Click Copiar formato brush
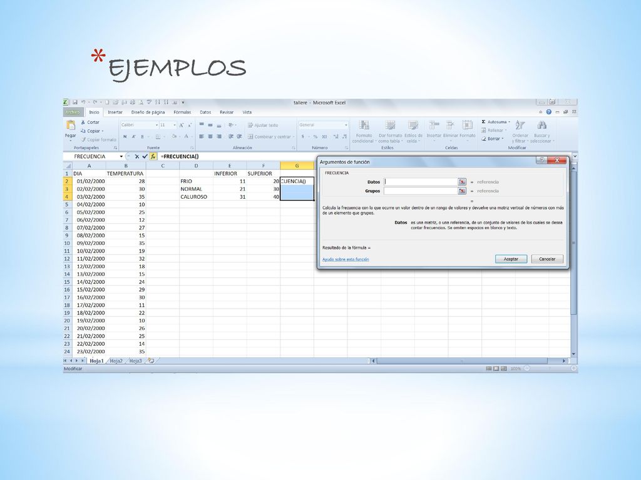 click(98, 139)
